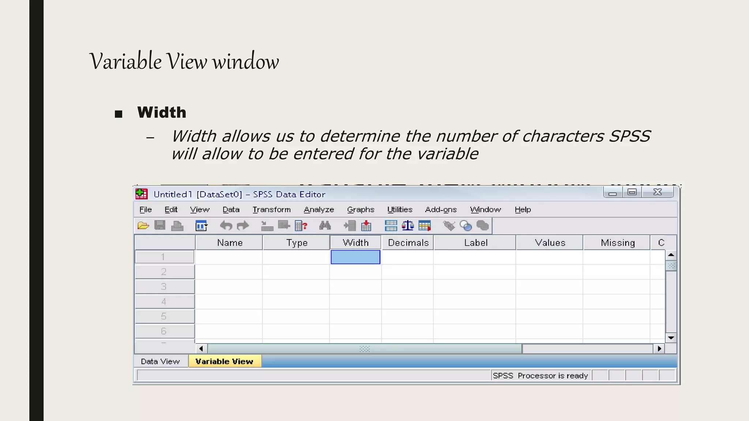Screen dimensions: 749x421
Task: Open the Transform menu
Action: click(271, 210)
